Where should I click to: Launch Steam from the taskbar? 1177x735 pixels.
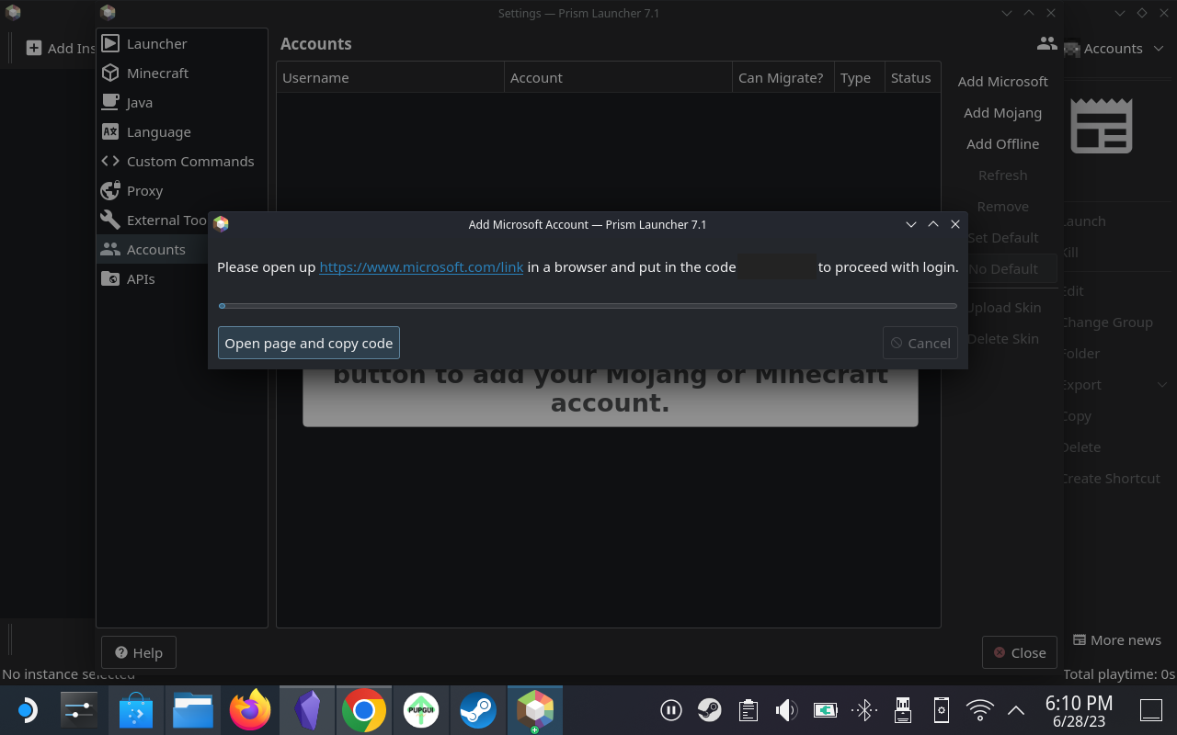[x=477, y=709]
